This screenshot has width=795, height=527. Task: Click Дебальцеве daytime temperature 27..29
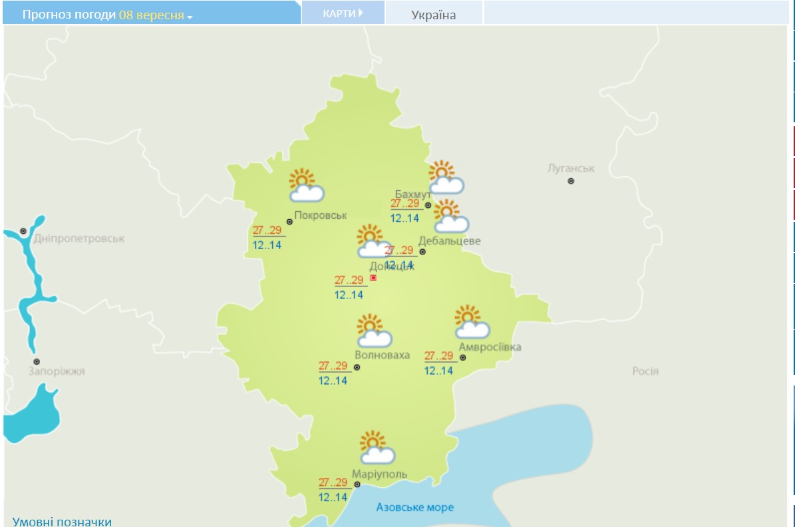[399, 250]
